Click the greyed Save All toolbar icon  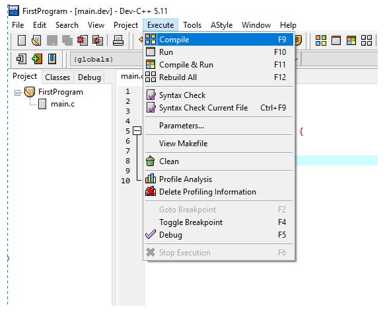point(67,40)
